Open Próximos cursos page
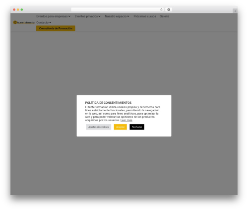This screenshot has height=210, width=248. [145, 16]
